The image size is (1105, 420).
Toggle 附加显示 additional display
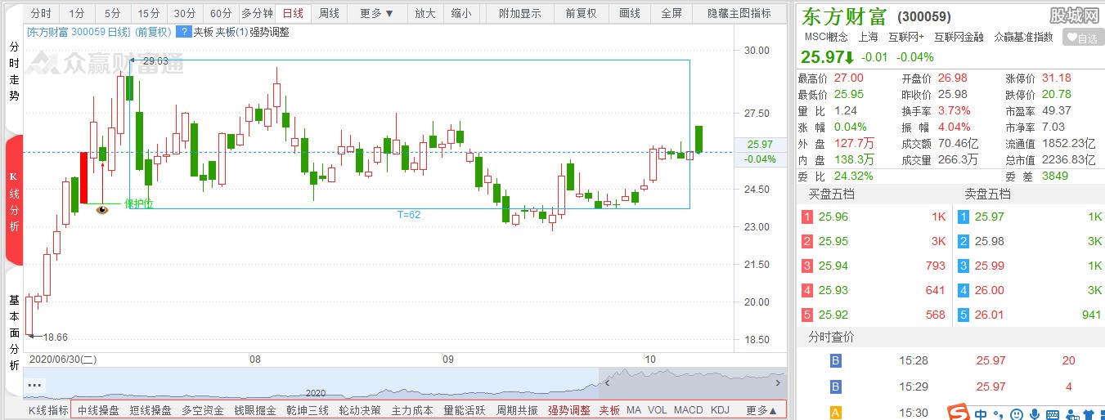(x=519, y=13)
